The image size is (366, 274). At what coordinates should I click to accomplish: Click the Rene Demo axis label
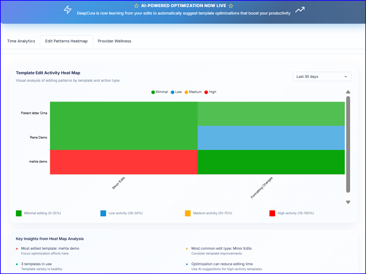coord(39,138)
